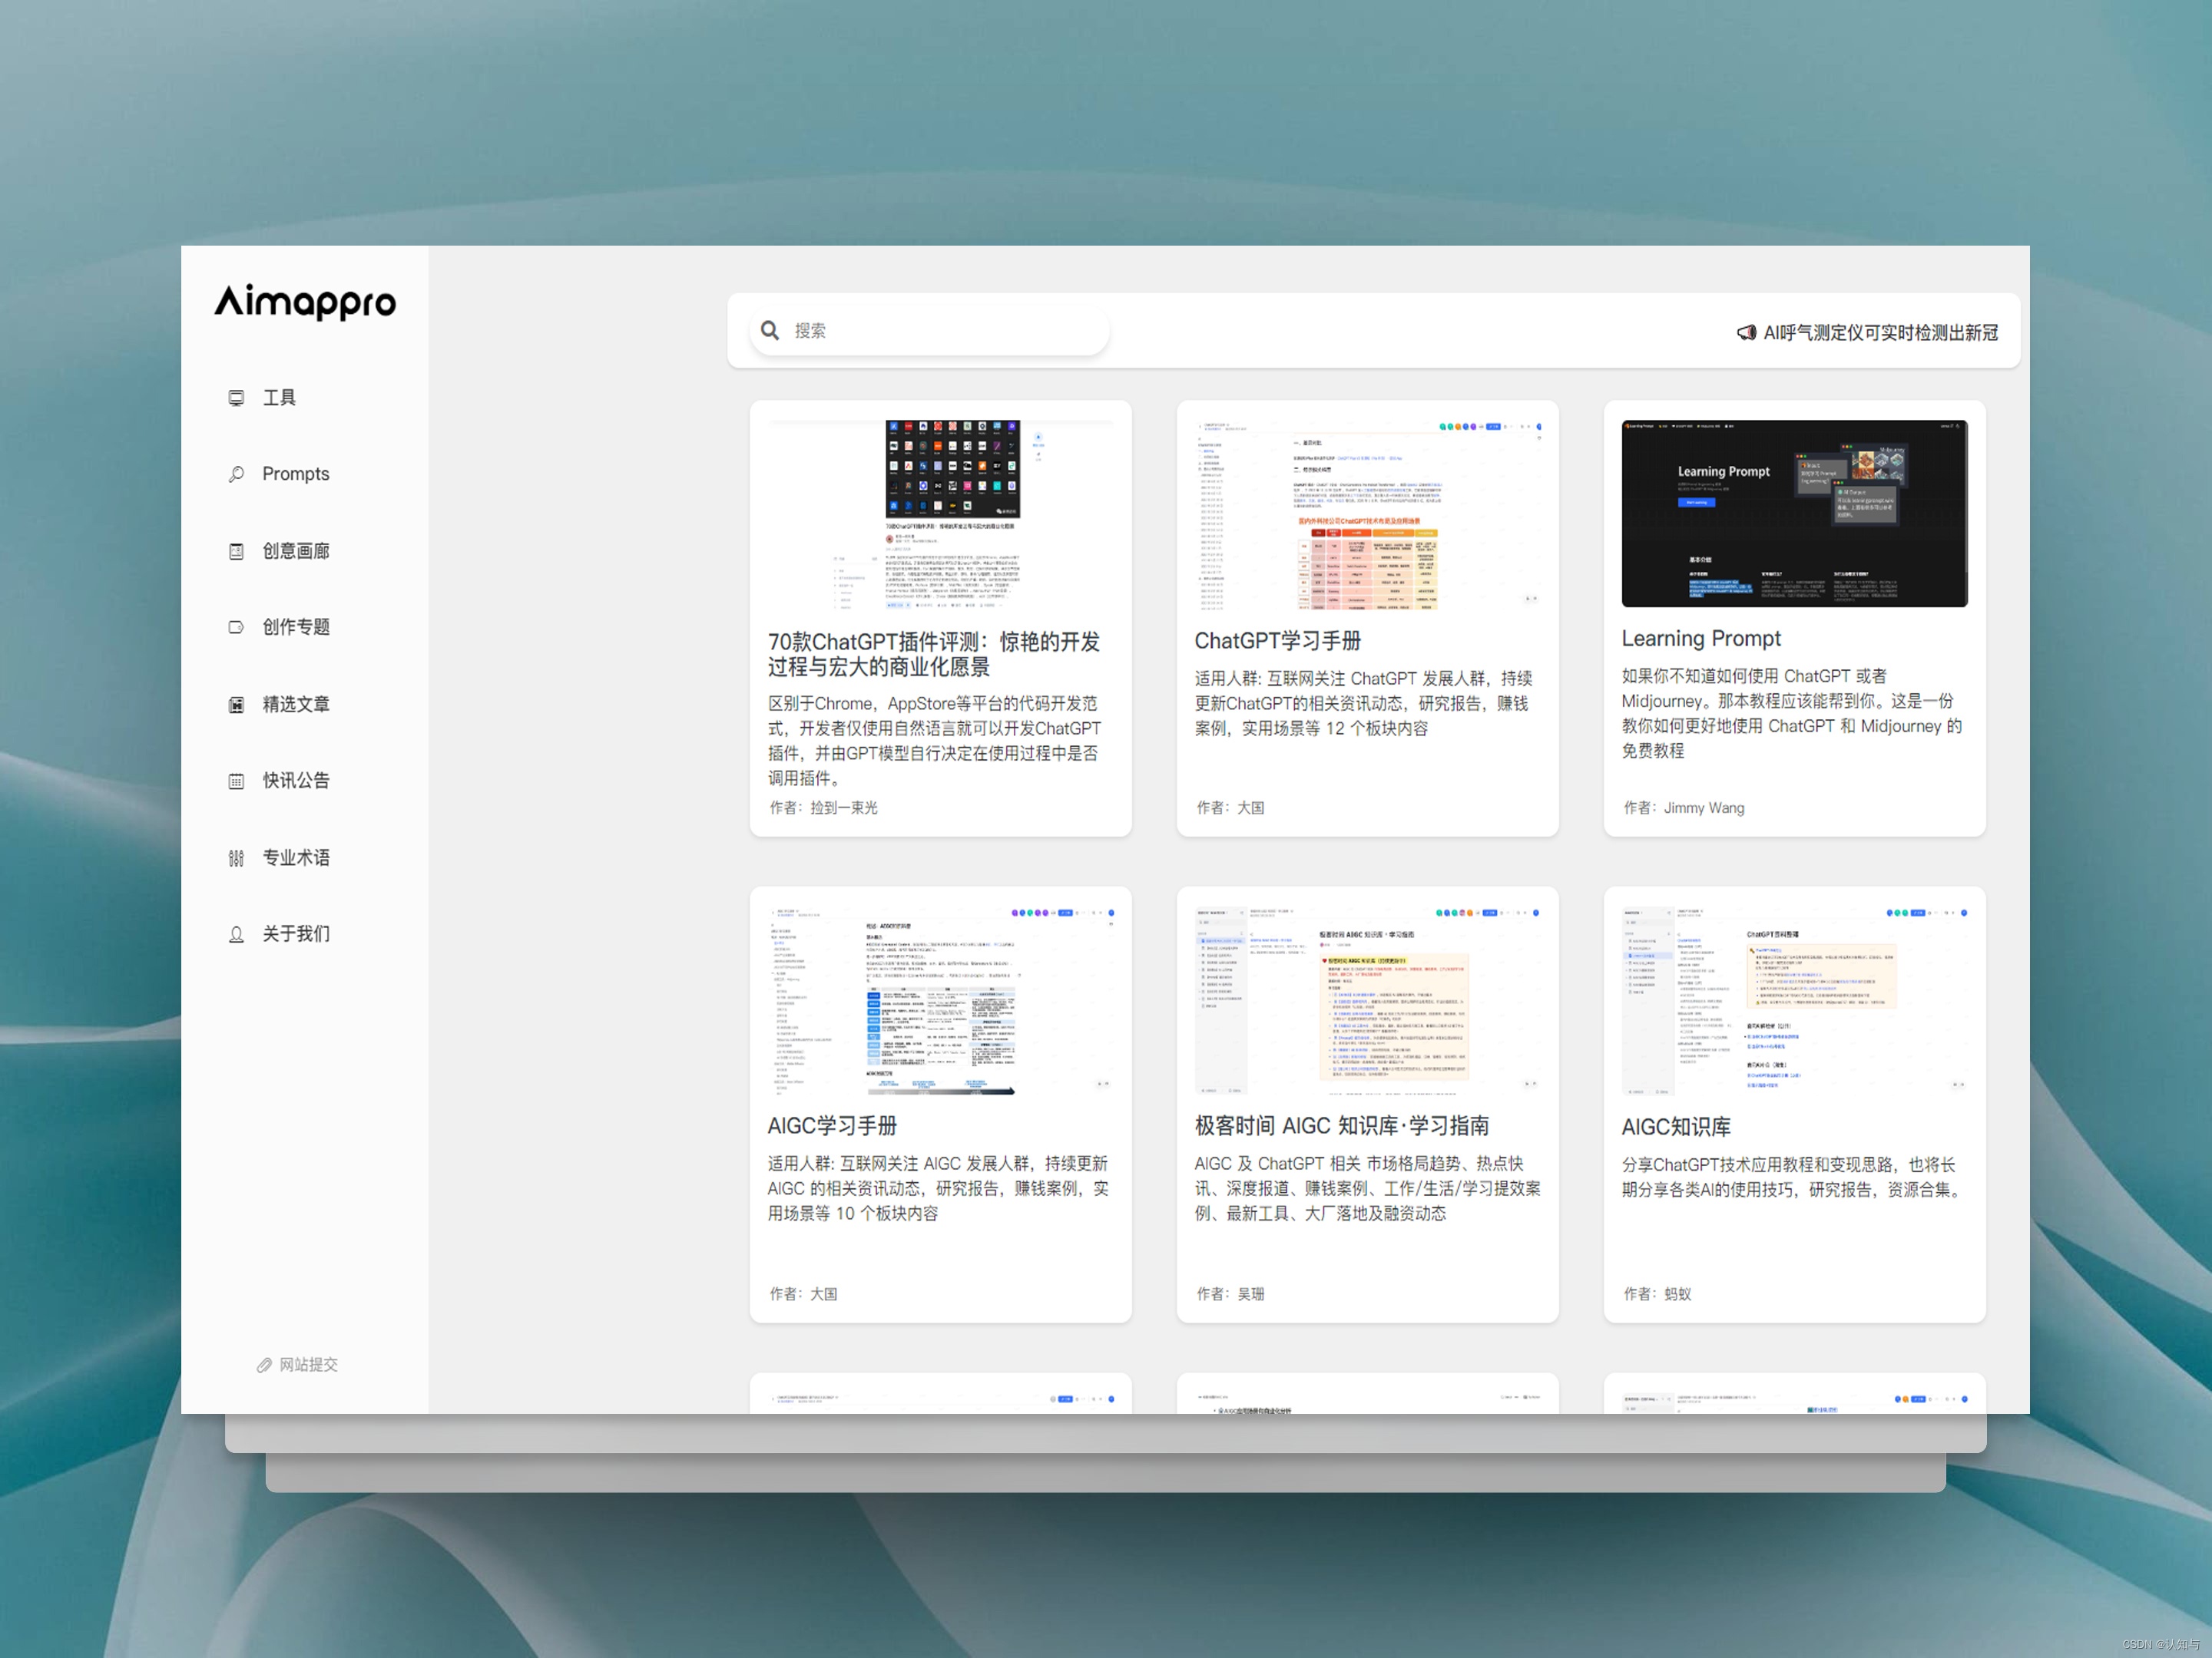Click the person icon beside 关于我们
Image resolution: width=2212 pixels, height=1658 pixels.
(x=236, y=933)
